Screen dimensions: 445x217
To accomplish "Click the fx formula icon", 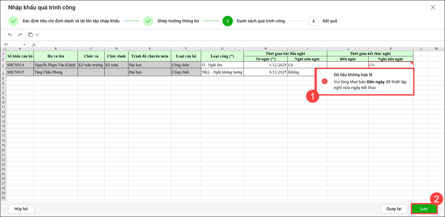I will (x=34, y=45).
